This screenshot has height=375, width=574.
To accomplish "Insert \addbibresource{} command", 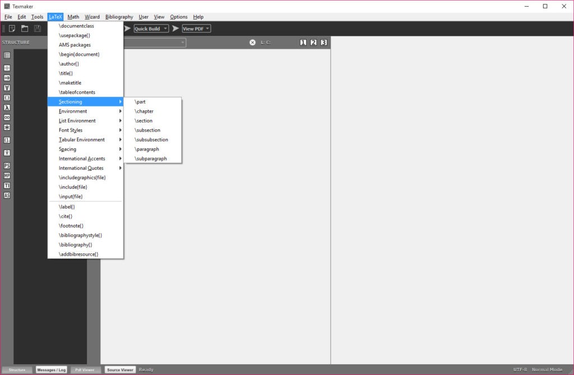I will (86, 254).
